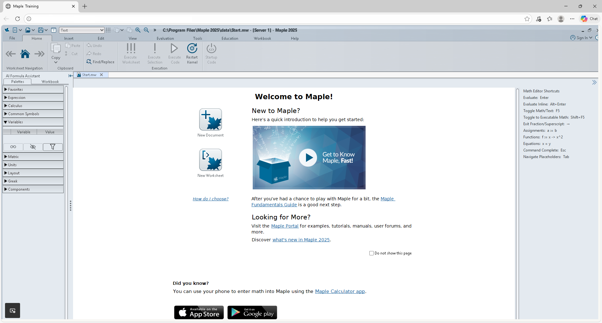602x323 pixels.
Task: Click the Back arrow in Worksheet Navigation
Action: click(x=11, y=54)
